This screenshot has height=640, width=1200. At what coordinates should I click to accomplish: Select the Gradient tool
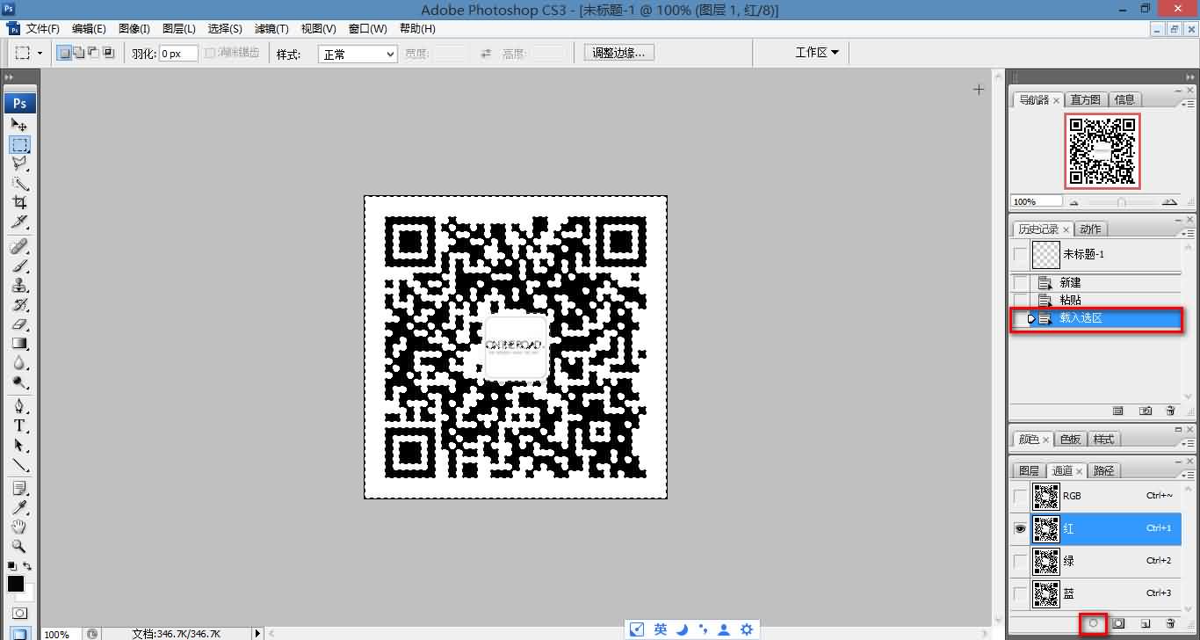pyautogui.click(x=20, y=343)
